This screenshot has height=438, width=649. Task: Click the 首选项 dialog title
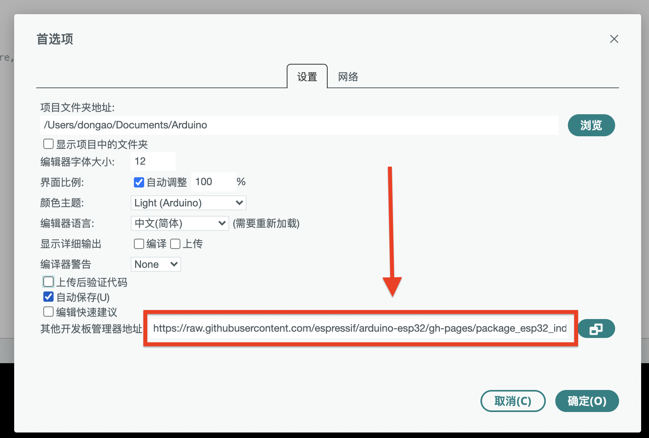[x=55, y=39]
